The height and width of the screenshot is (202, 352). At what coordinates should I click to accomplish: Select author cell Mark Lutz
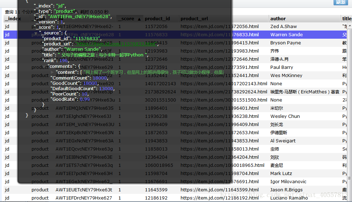281,174
